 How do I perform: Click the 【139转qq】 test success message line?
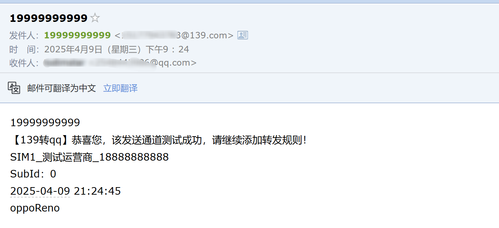pyautogui.click(x=159, y=140)
